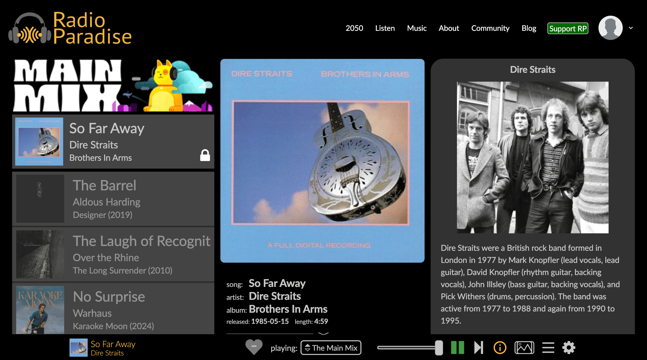Open the settings gear icon
Image resolution: width=647 pixels, height=360 pixels.
(569, 348)
